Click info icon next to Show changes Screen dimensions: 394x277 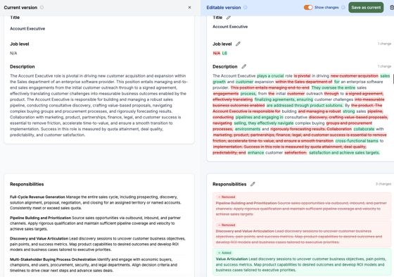coord(343,8)
